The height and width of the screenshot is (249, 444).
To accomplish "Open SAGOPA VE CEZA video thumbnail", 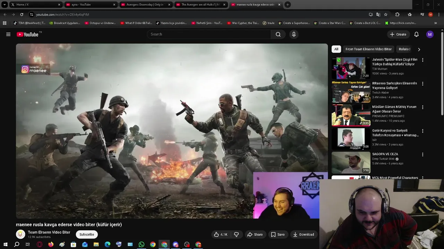I will point(351,163).
